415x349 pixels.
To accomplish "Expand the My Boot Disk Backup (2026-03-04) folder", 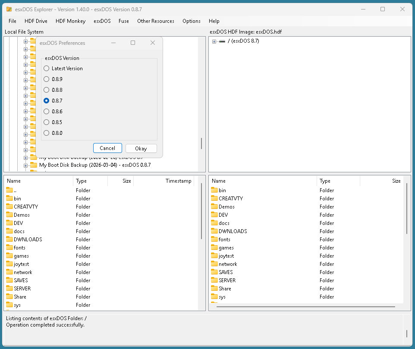I will 26,165.
